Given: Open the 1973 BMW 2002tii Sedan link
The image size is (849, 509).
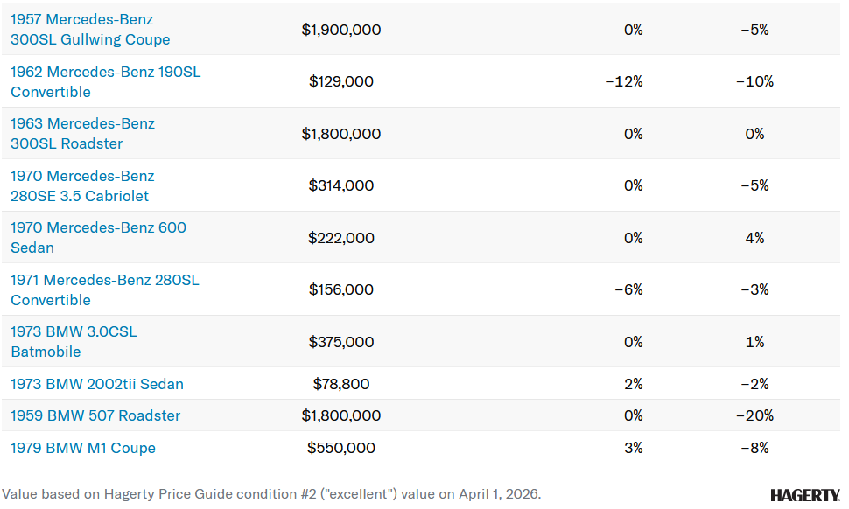Looking at the screenshot, I should [97, 384].
